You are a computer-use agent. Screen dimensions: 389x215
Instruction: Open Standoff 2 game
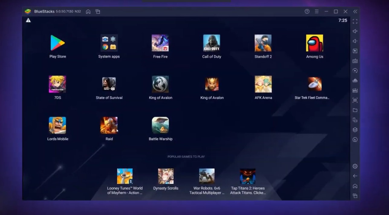(263, 43)
